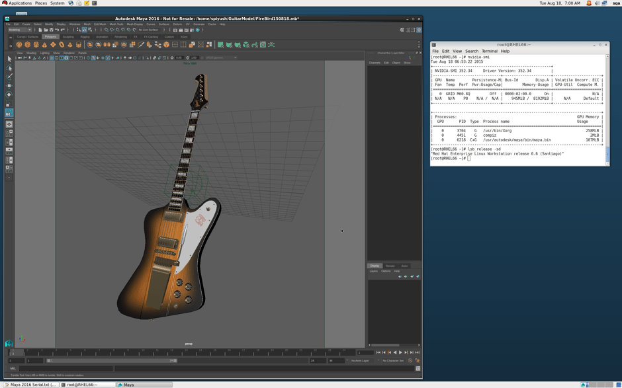
Task: Open the Mesh Tools menu
Action: (116, 24)
